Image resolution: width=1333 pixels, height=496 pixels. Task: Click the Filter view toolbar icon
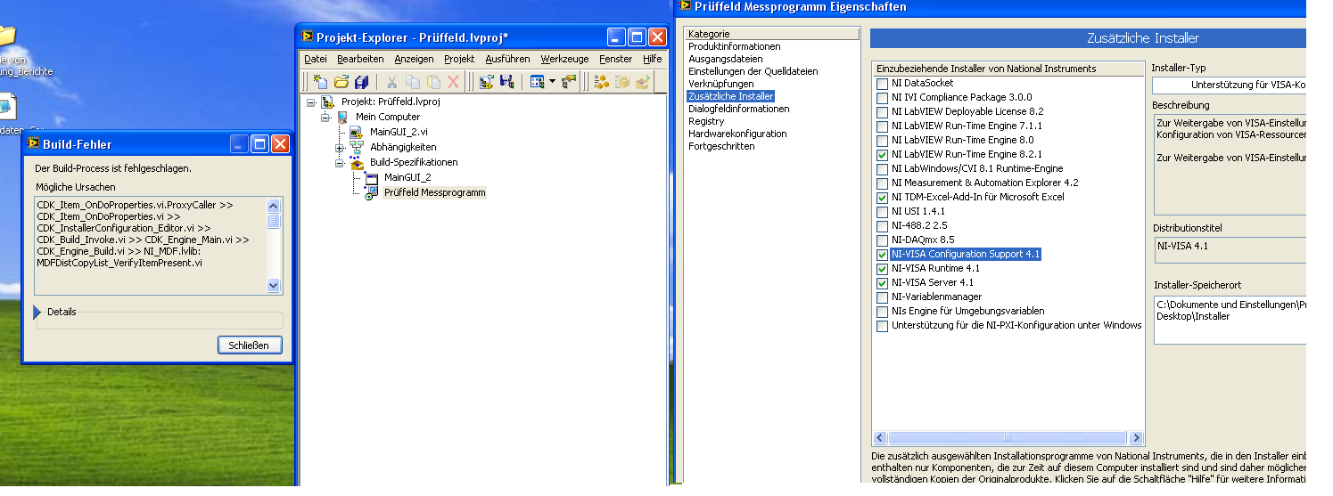tap(537, 82)
